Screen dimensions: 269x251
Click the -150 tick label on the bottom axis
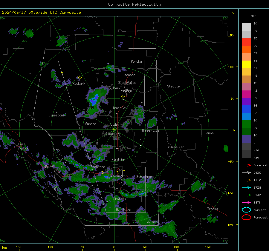(x=18, y=247)
